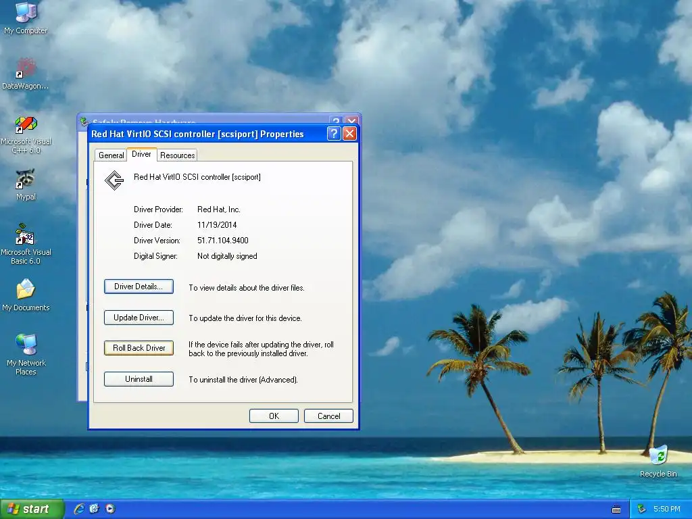
Task: Click Roll Back Driver
Action: (x=139, y=348)
